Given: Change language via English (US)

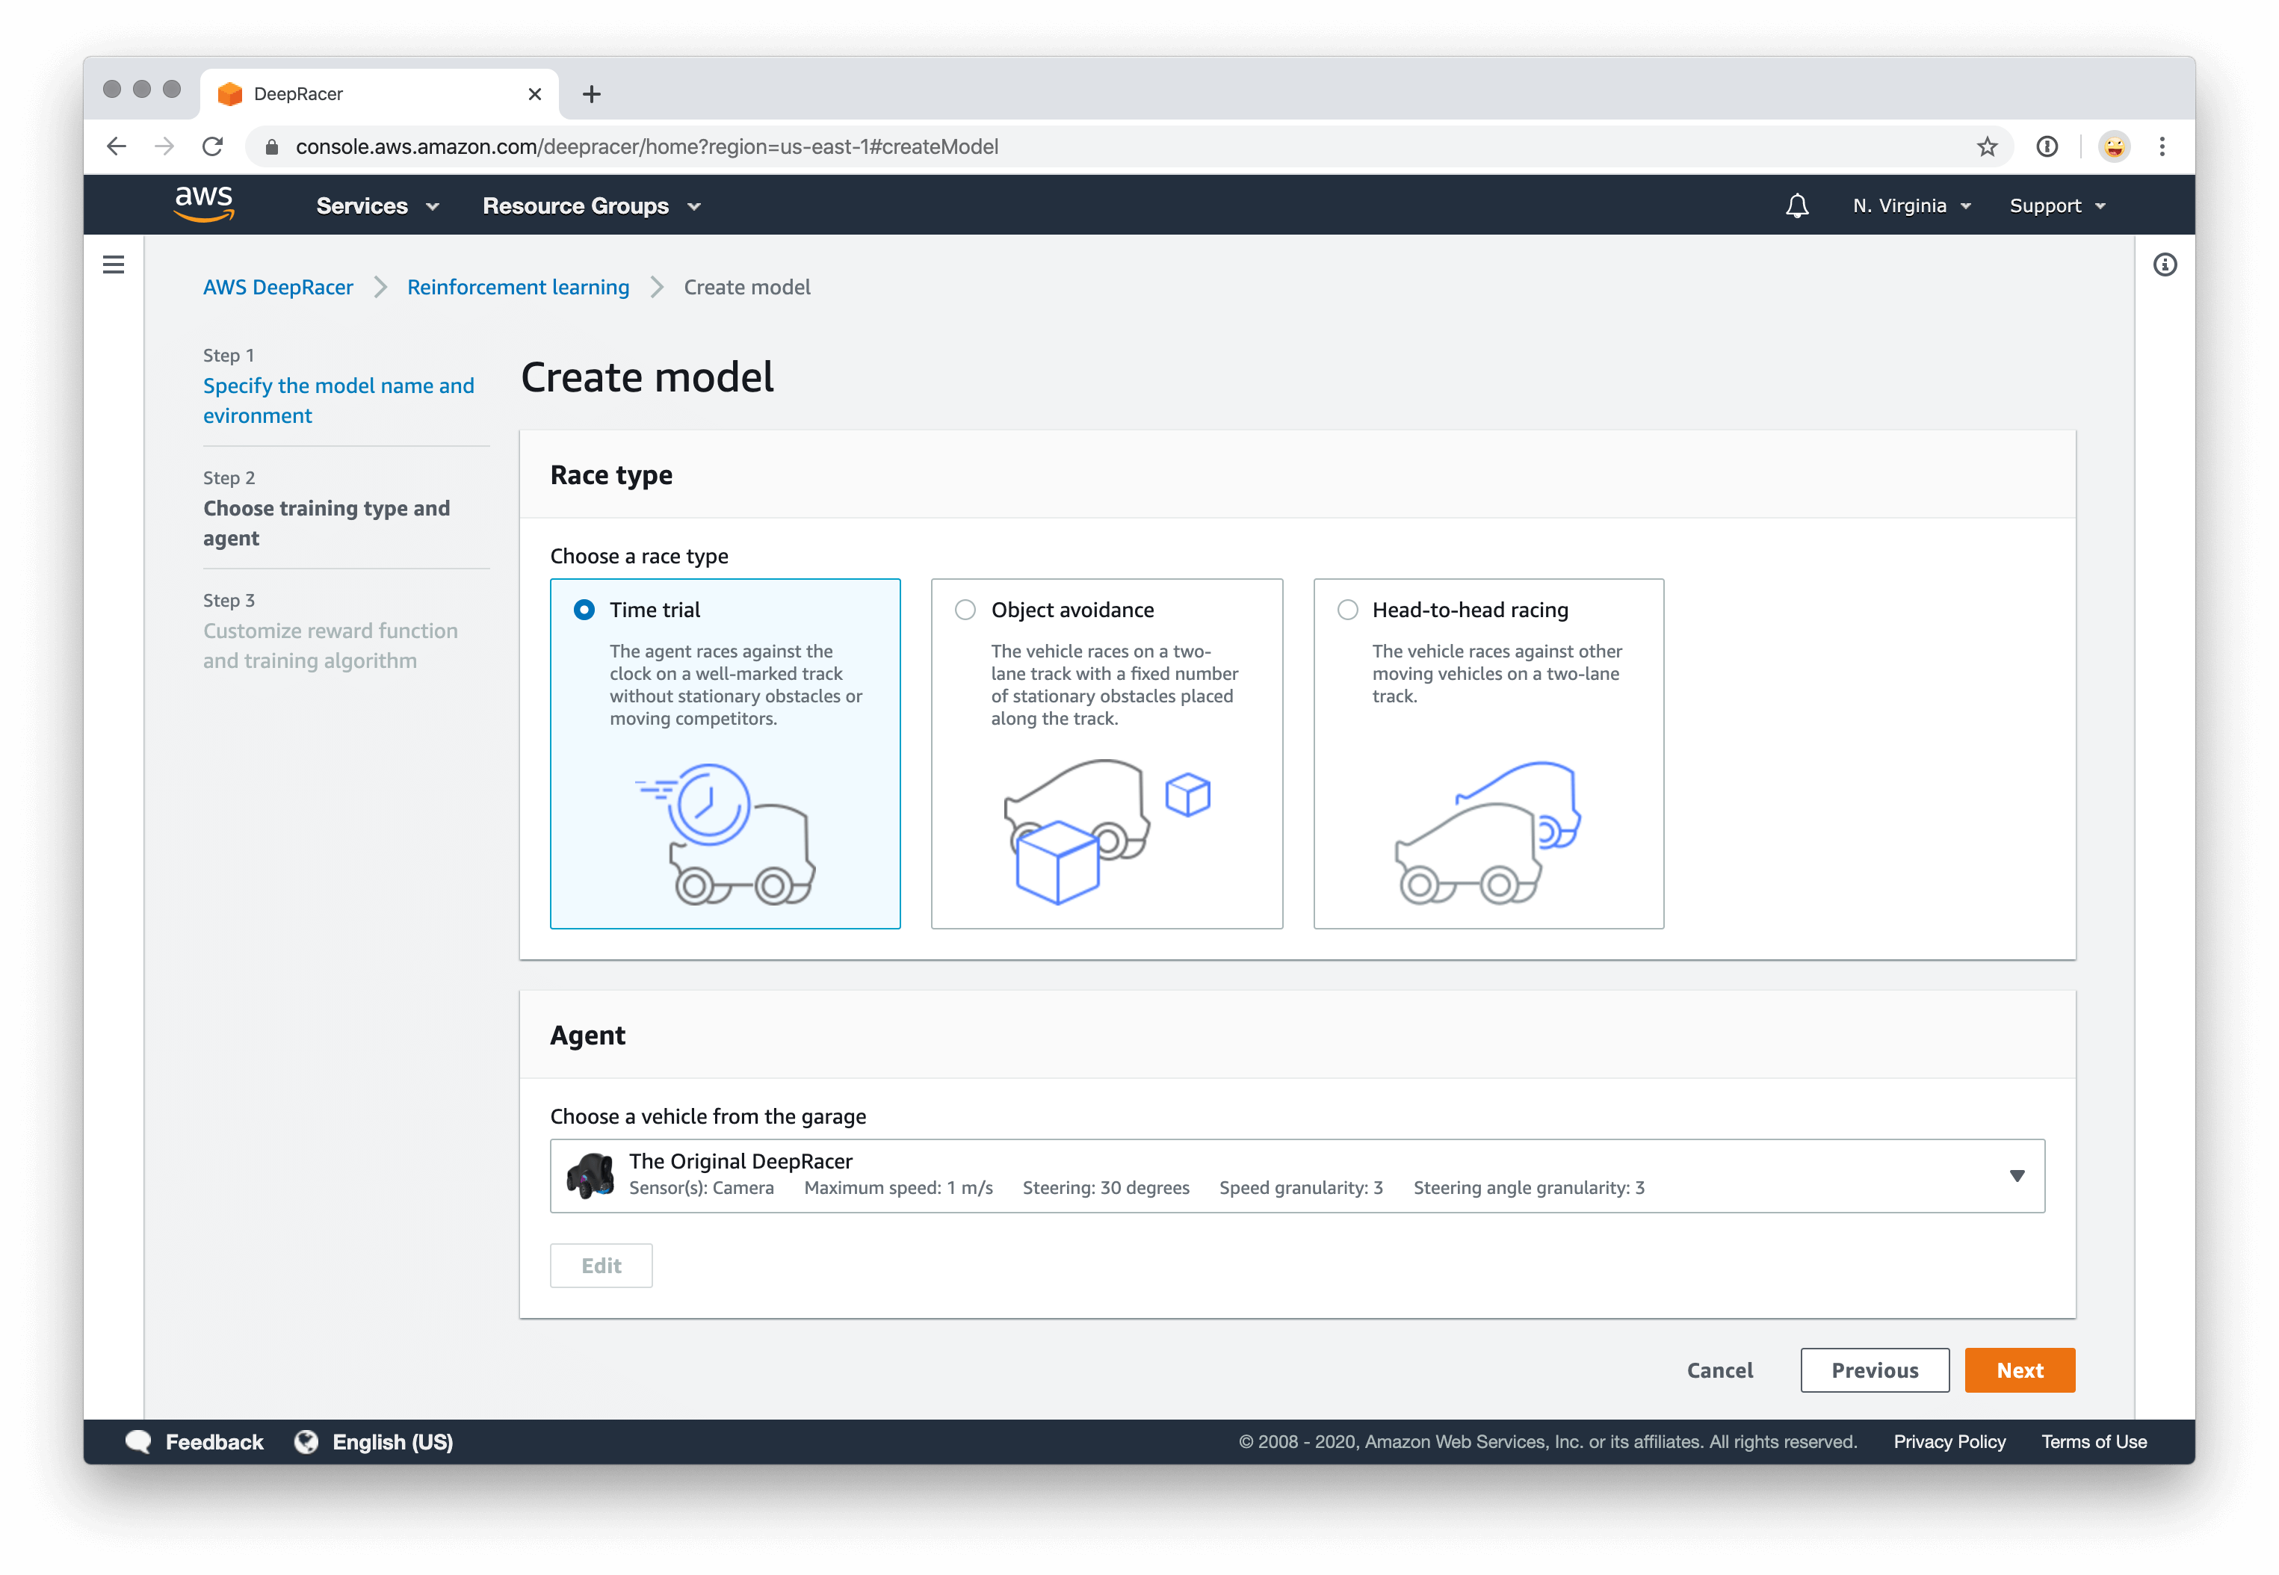Looking at the screenshot, I should (x=392, y=1442).
